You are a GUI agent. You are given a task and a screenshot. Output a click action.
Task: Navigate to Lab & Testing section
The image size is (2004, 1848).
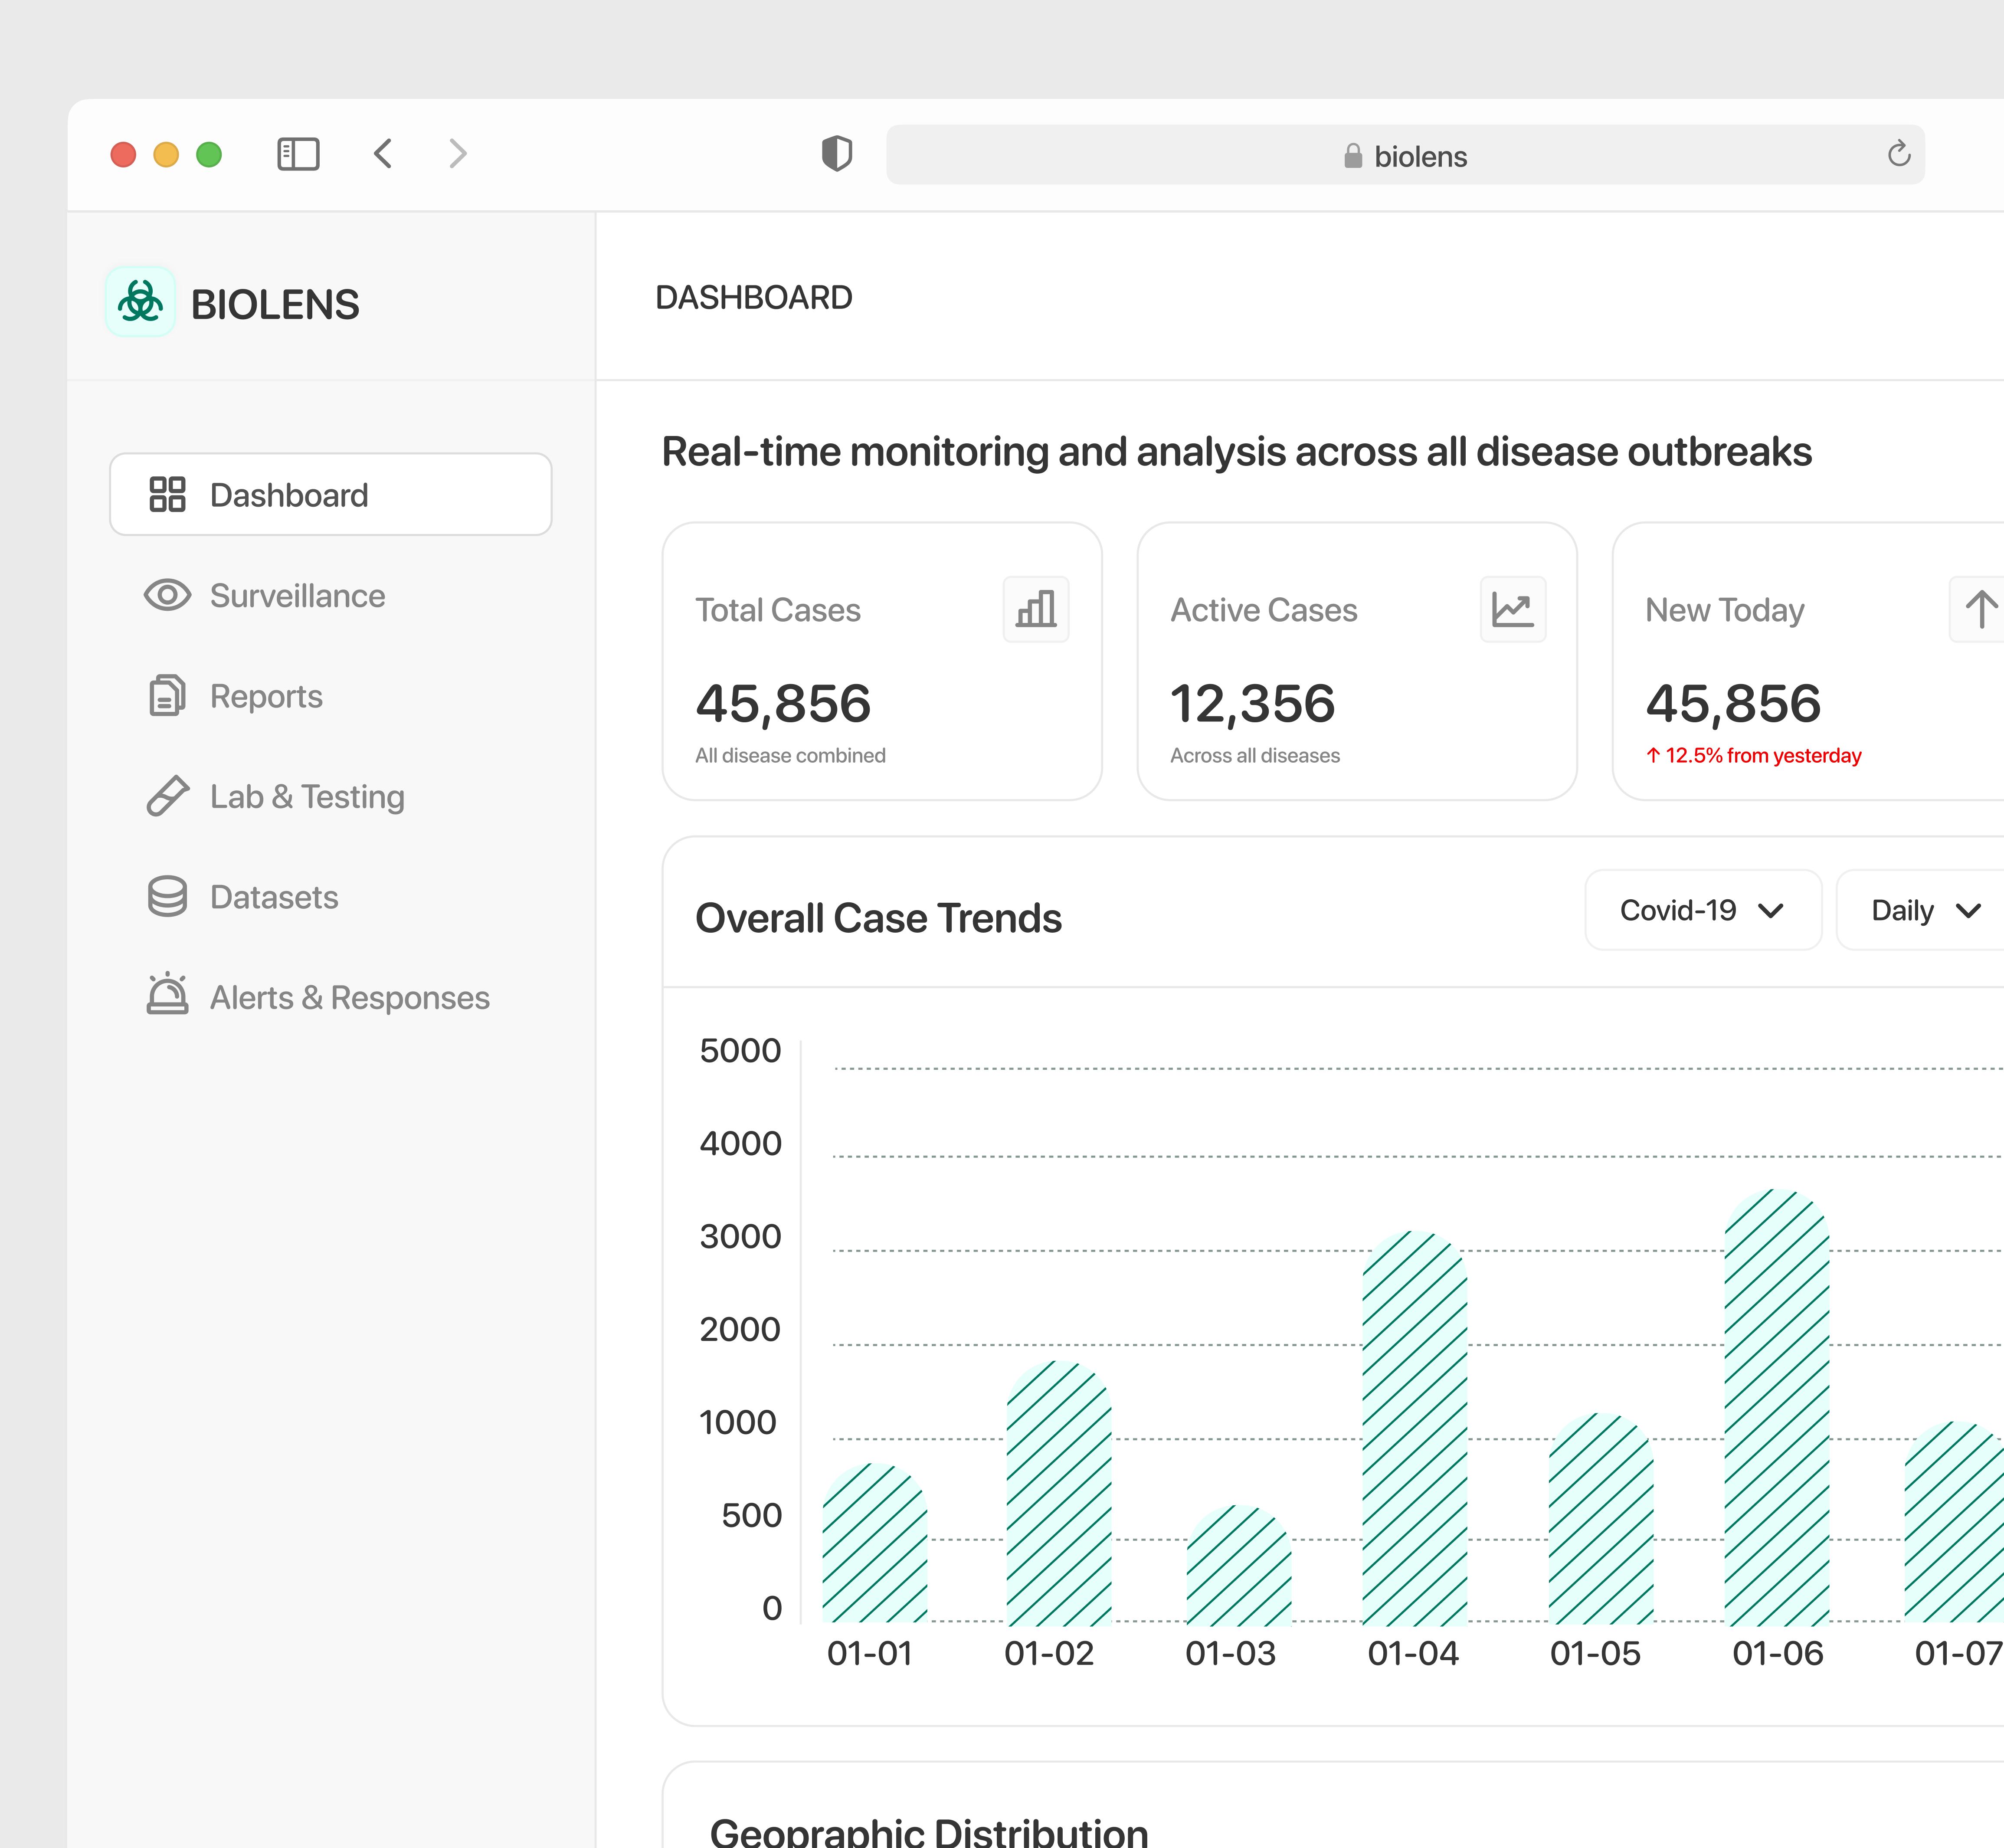pos(307,797)
